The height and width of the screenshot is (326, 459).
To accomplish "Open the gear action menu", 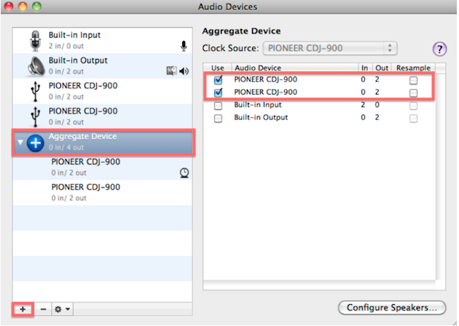I will pos(63,309).
